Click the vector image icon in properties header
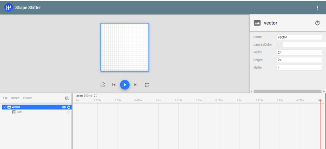 pos(257,23)
